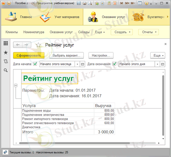Toggle the window panels layout icon
Viewport: 171px width, 157px height.
(x=140, y=3)
